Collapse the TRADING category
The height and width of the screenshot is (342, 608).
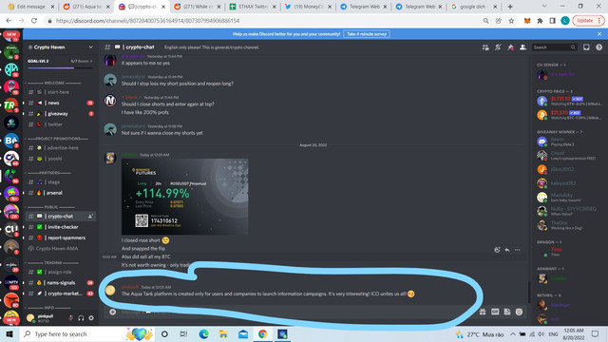pos(53,263)
